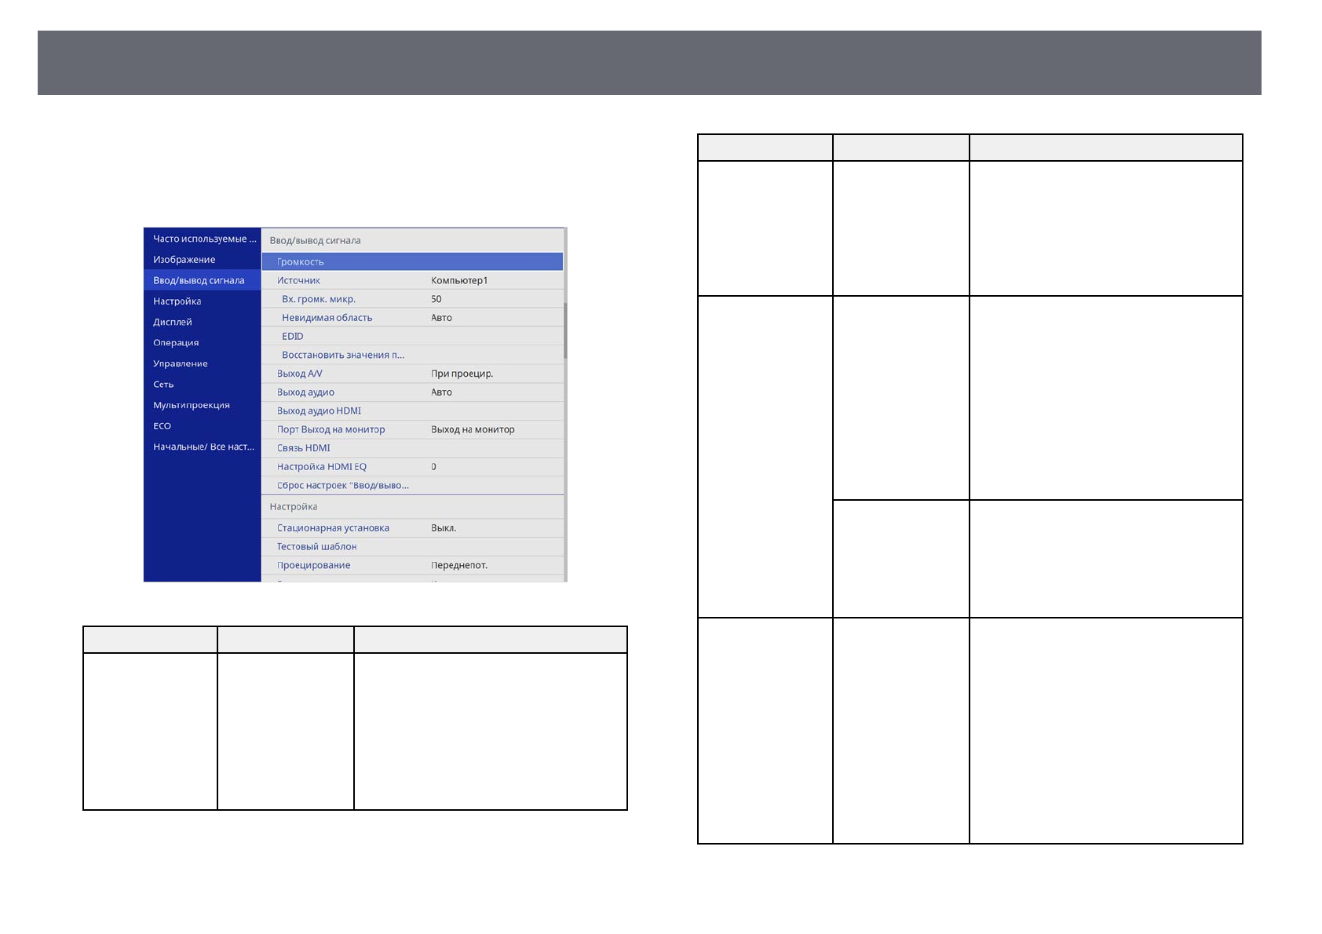The image size is (1322, 934).
Task: Open the Мультипроекция sidebar menu
Action: [192, 405]
